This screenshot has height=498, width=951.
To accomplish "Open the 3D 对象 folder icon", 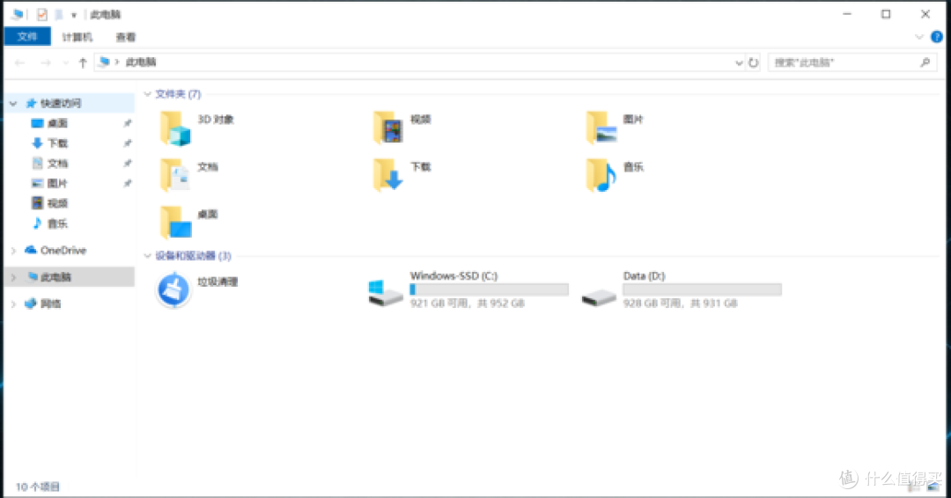I will tap(175, 128).
